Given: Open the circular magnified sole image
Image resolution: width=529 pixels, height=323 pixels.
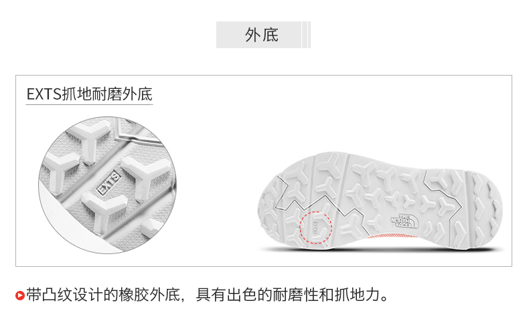Looking at the screenshot, I should (x=107, y=185).
